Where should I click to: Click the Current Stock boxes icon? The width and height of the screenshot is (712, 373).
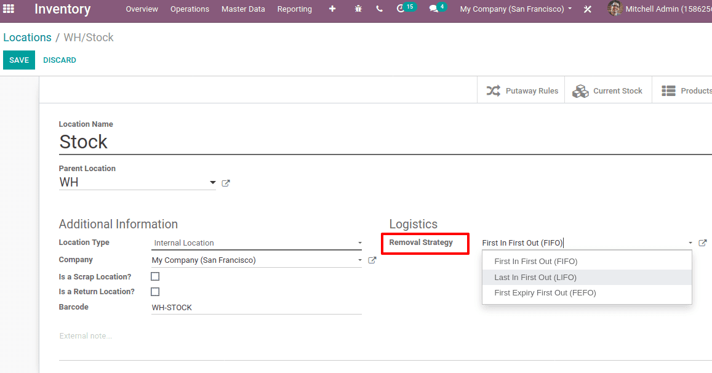pos(580,91)
